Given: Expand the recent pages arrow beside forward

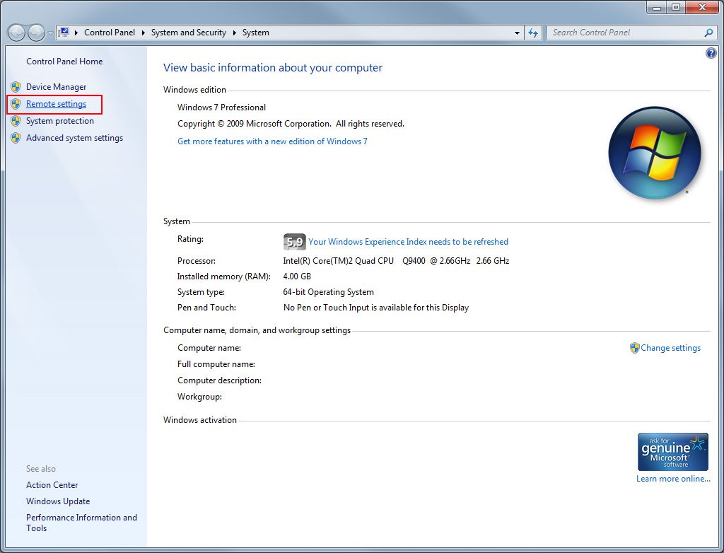Looking at the screenshot, I should point(50,33).
